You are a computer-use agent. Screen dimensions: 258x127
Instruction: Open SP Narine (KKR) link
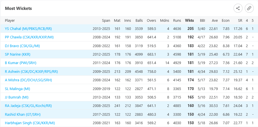pos(18,54)
